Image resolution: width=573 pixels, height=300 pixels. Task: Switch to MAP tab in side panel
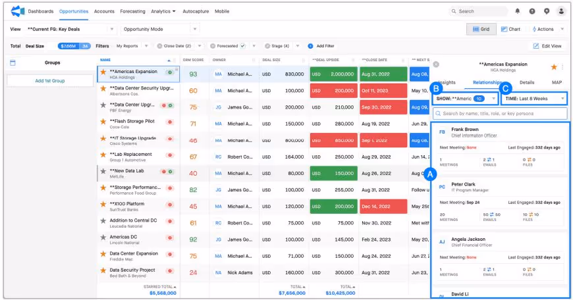point(557,82)
